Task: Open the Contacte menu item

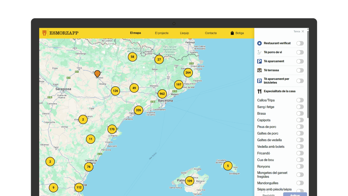Action: click(x=211, y=33)
